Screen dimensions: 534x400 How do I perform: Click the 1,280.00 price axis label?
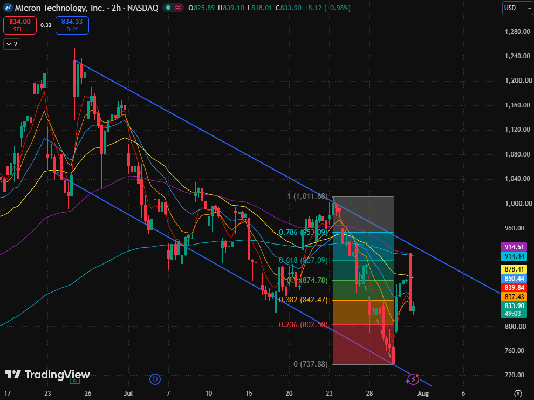pos(517,32)
